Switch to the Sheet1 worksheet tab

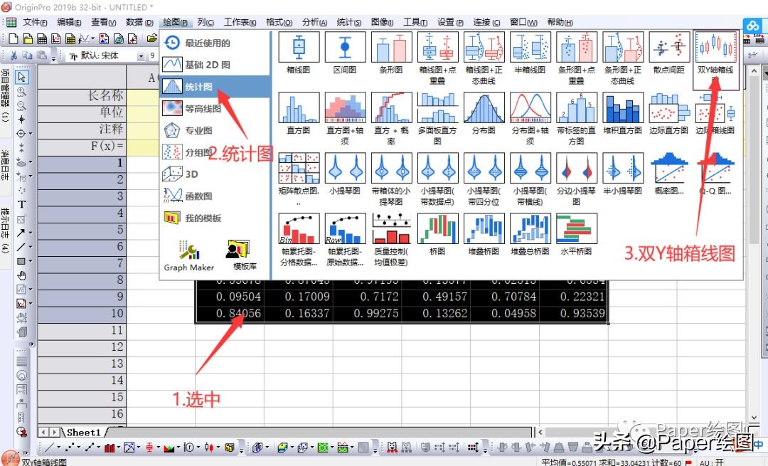coord(83,432)
